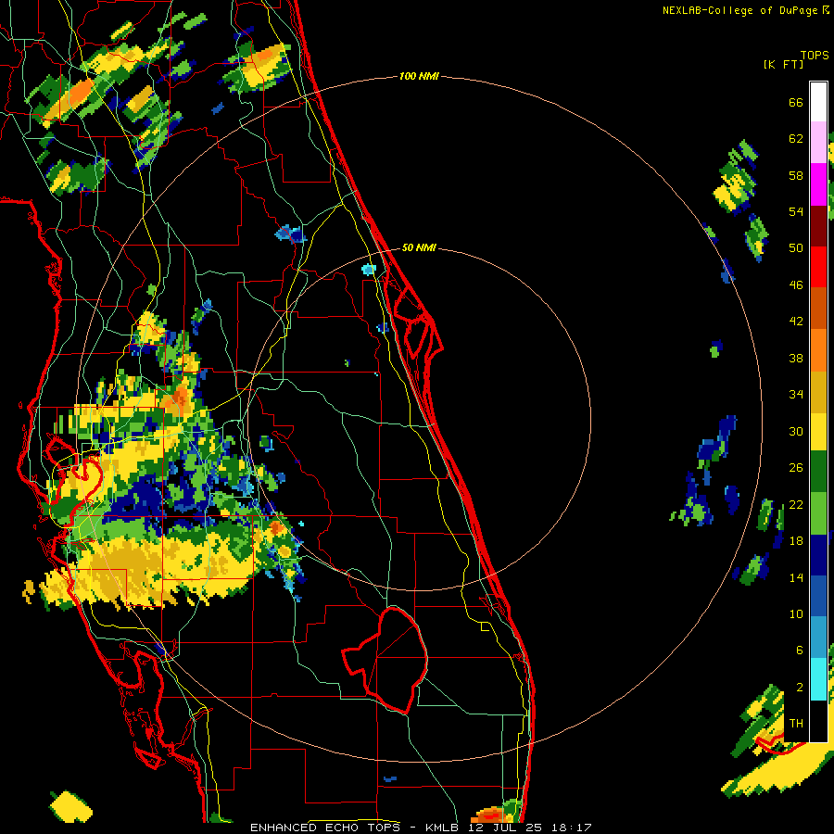Select the bright orange legend swatch
Screen dimensions: 834x834
(x=818, y=350)
